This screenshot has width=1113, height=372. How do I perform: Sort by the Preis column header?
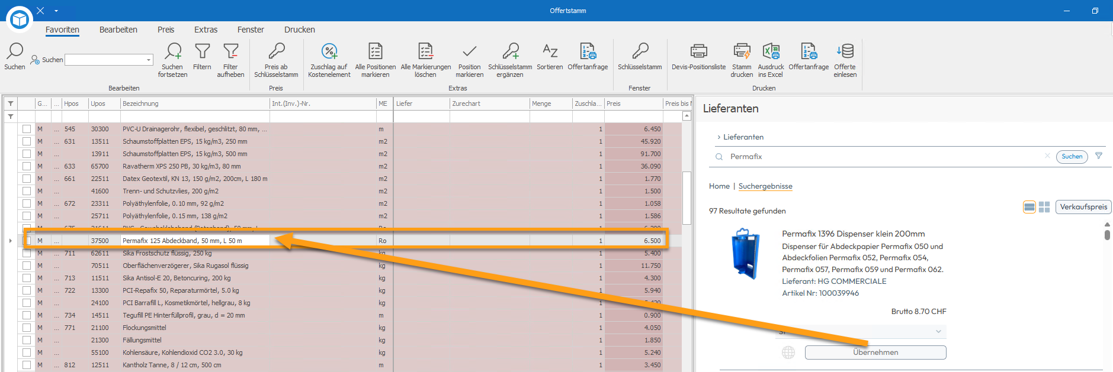pyautogui.click(x=633, y=103)
